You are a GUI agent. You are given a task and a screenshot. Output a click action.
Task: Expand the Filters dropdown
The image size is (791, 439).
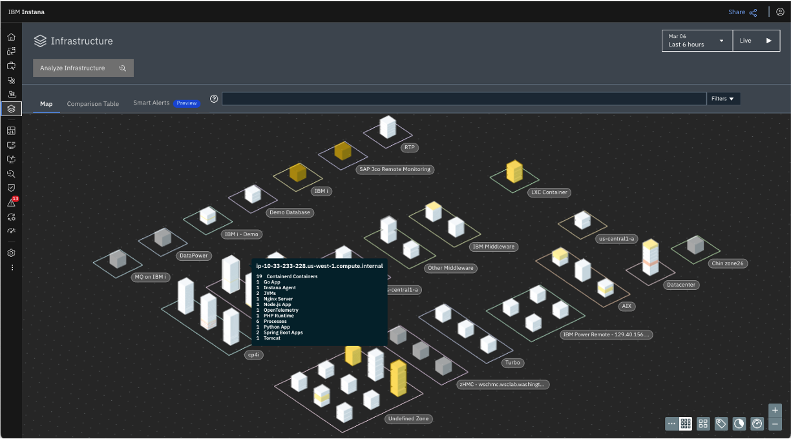click(x=723, y=99)
